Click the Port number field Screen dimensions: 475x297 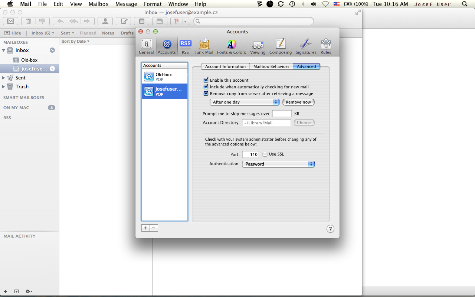pos(250,154)
